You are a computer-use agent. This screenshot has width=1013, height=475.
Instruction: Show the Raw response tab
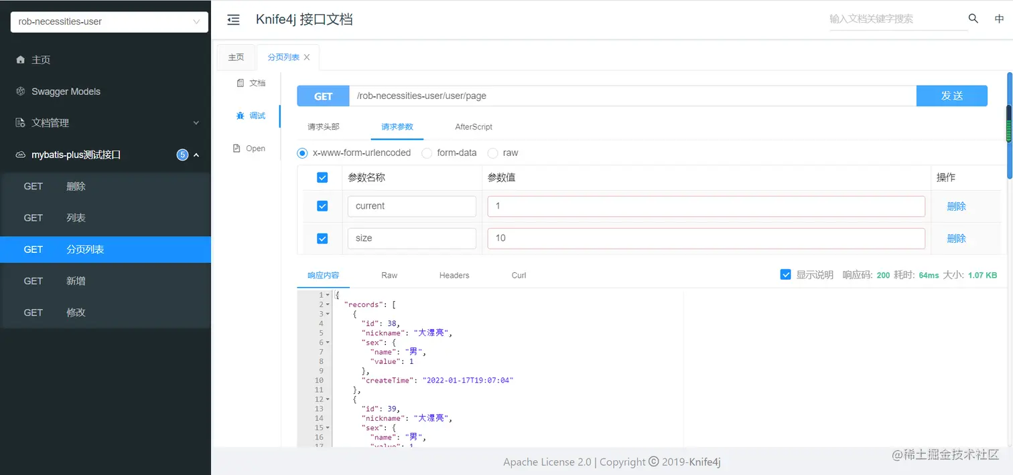[x=389, y=275]
